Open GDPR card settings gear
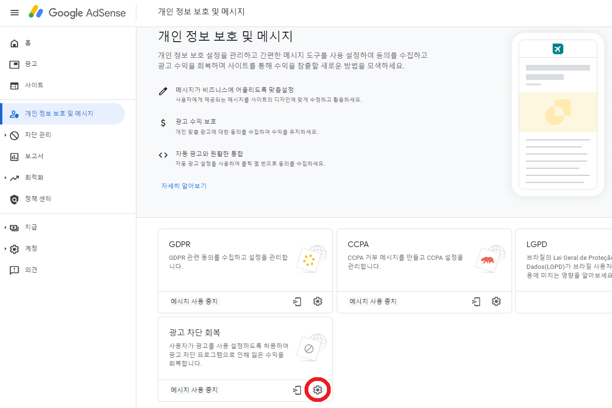 (318, 302)
